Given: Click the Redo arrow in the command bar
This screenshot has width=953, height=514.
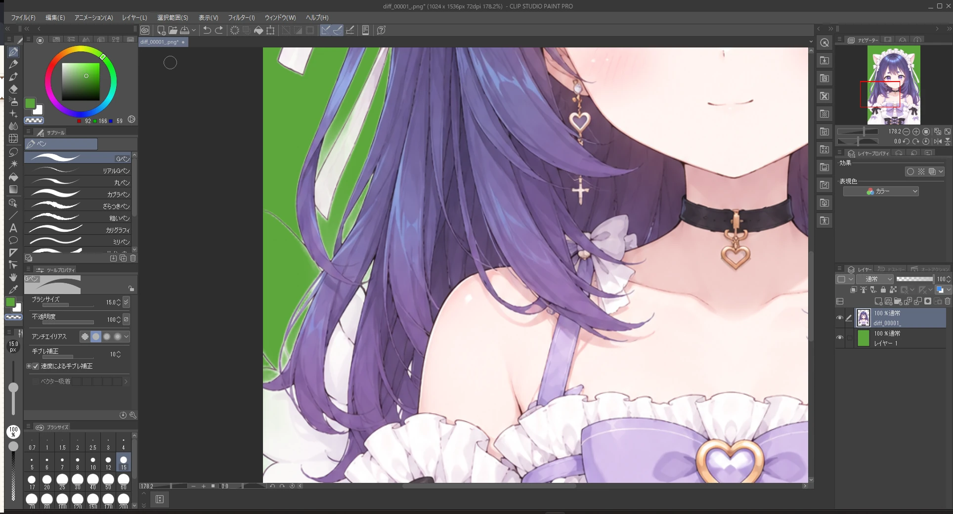Looking at the screenshot, I should coord(219,30).
